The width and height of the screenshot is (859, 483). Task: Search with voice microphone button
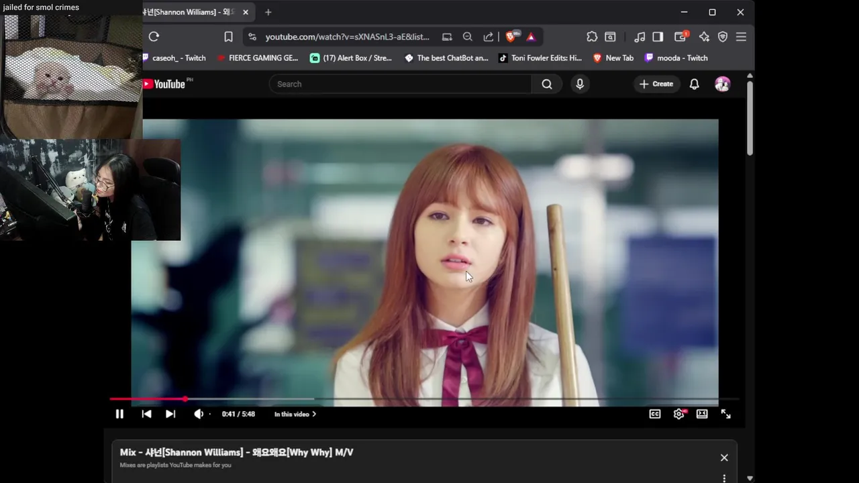[x=580, y=84]
